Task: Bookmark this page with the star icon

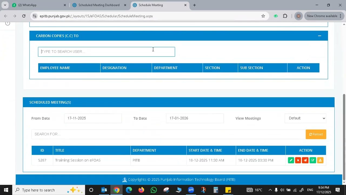Action: point(263,16)
